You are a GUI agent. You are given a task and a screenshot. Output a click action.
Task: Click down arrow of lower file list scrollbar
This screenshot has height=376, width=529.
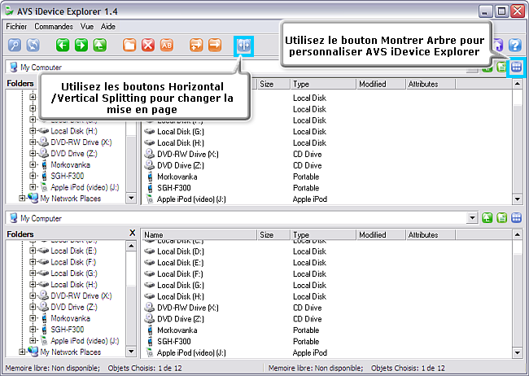coord(517,352)
